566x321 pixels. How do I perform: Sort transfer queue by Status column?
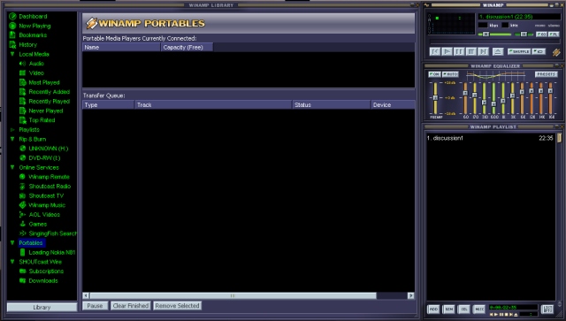pos(332,104)
